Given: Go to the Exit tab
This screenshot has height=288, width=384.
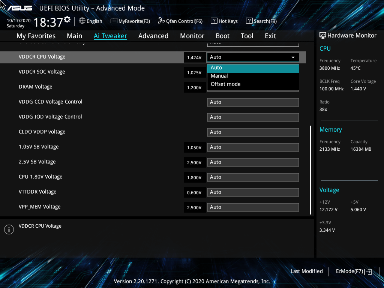Looking at the screenshot, I should (270, 36).
